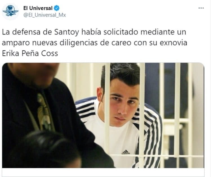Click the word Santoy in the tweet
The image size is (211, 177).
click(x=66, y=32)
